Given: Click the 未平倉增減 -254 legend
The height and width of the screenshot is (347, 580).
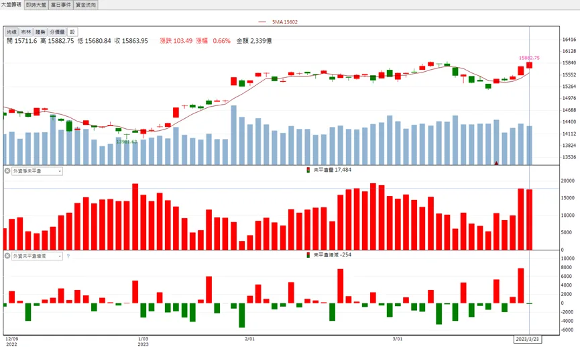Looking at the screenshot, I should click(329, 255).
